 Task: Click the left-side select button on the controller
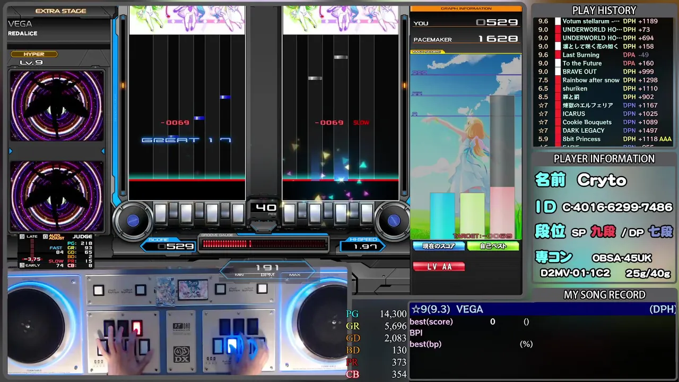tap(140, 290)
